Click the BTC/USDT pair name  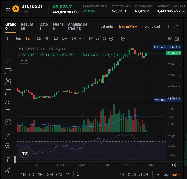[32, 6]
